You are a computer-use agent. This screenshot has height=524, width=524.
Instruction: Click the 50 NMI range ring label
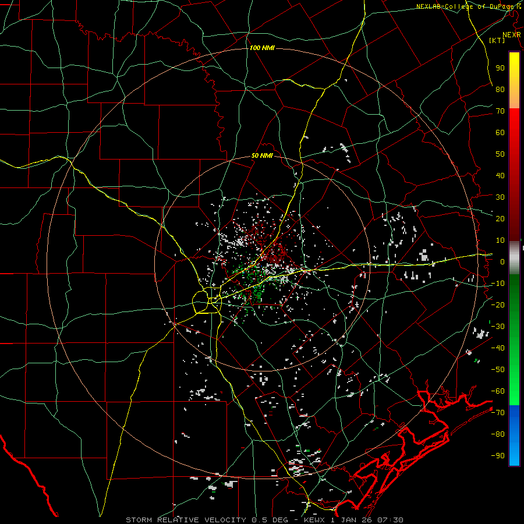pyautogui.click(x=262, y=155)
